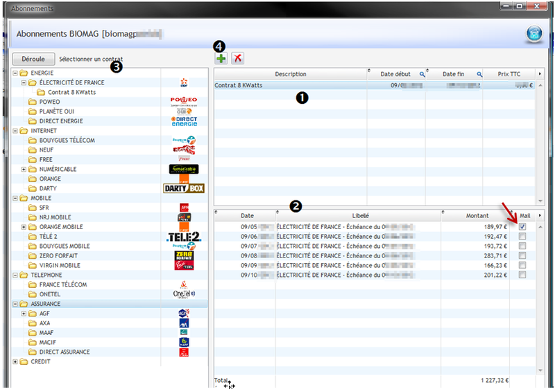
Task: Check Mail box for the 283,71 € row
Action: [x=522, y=255]
